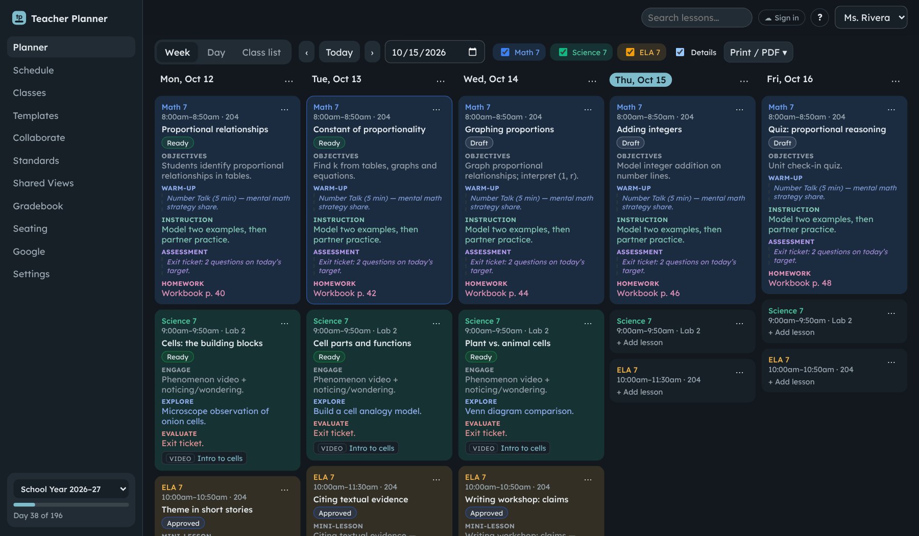Open Google in the sidebar
919x536 pixels.
pyautogui.click(x=71, y=251)
